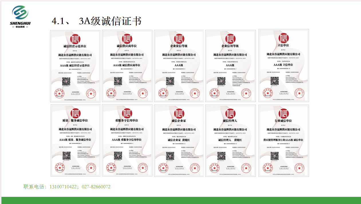
Task: Click red 信 emblem above 诚信供应商单位
Action: pos(127,39)
